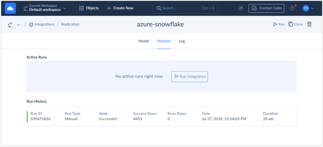Click the chat icon in Contact Sales
Viewport: 323px width, 147px height.
tap(255, 8)
